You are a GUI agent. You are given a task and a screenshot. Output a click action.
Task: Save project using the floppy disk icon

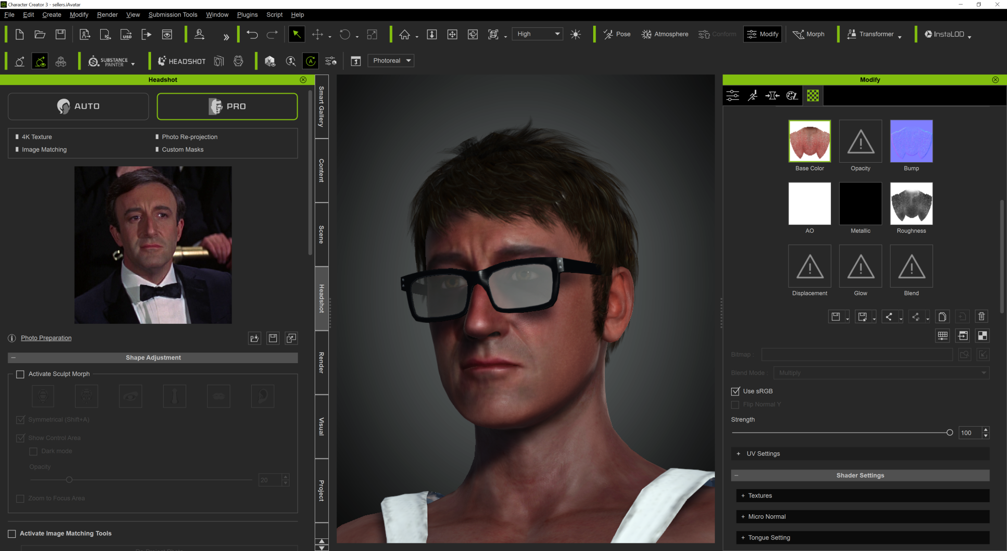click(x=60, y=34)
